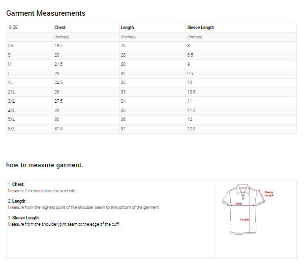Viewport: 305px width, 270px height.
Task: Select the 2XL size row label
Action: click(12, 92)
